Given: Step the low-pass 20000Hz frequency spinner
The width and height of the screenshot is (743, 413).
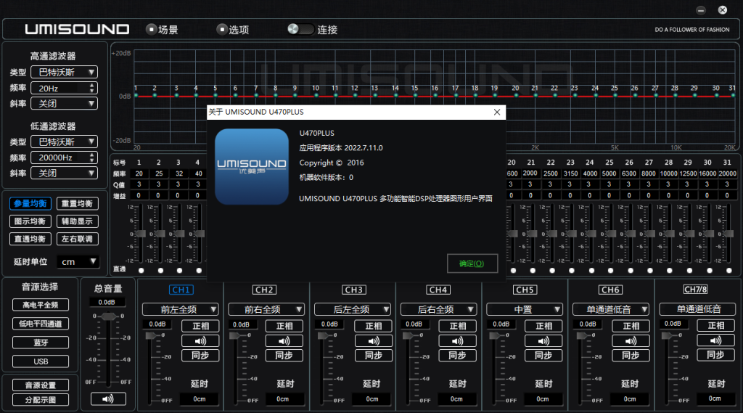Looking at the screenshot, I should point(92,158).
